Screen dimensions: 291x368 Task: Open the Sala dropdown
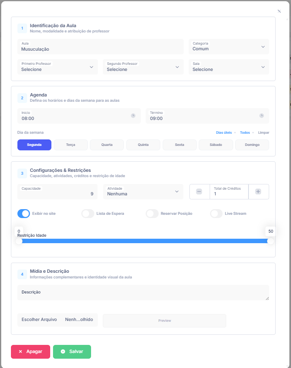[229, 67]
